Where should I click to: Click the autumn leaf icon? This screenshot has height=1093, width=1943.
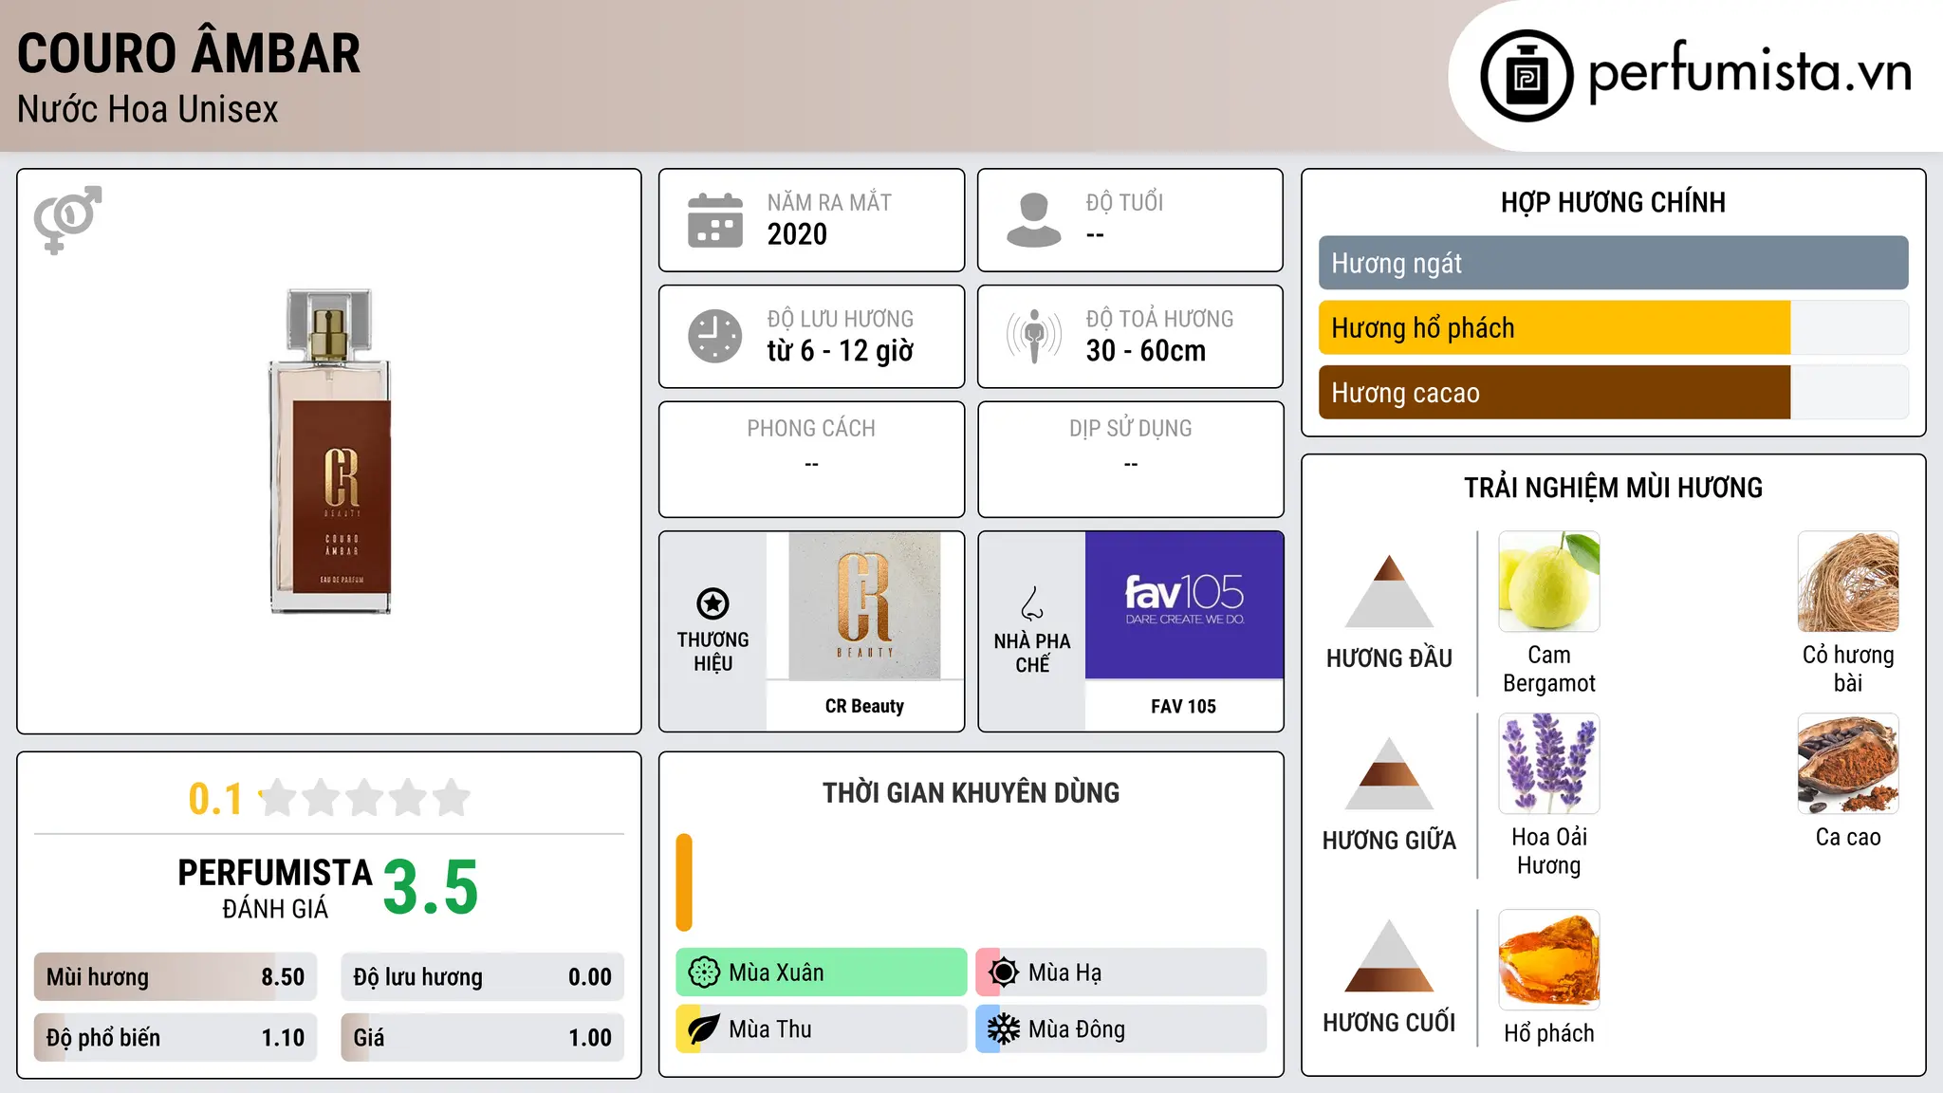tap(704, 1029)
